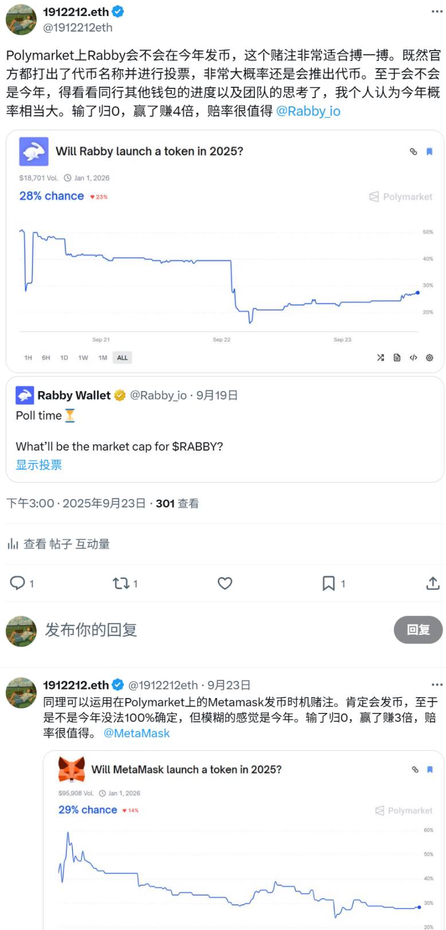This screenshot has height=930, width=446.
Task: Open the embed code icon under the chart
Action: (413, 358)
